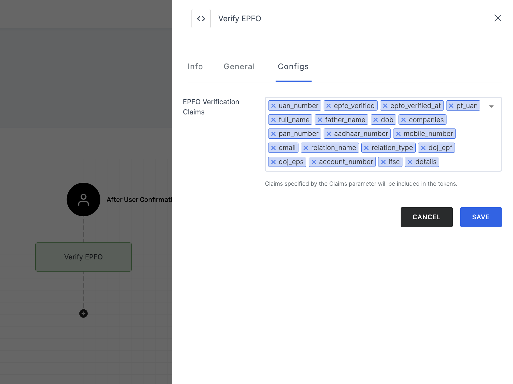Select the Configs tab
Screen dimensions: 513x384
tap(293, 66)
